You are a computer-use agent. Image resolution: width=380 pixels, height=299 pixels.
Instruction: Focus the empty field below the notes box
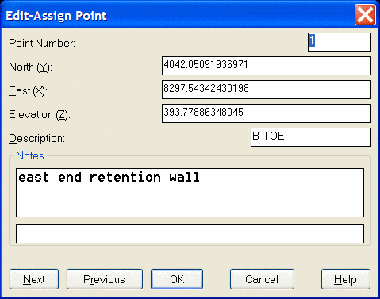190,234
